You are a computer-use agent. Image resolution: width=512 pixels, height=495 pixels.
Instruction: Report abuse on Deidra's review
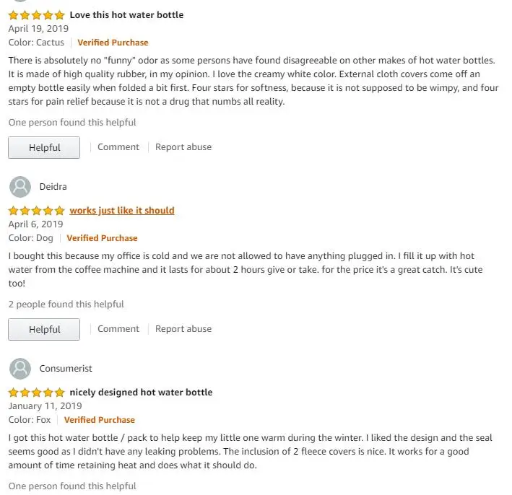click(183, 329)
